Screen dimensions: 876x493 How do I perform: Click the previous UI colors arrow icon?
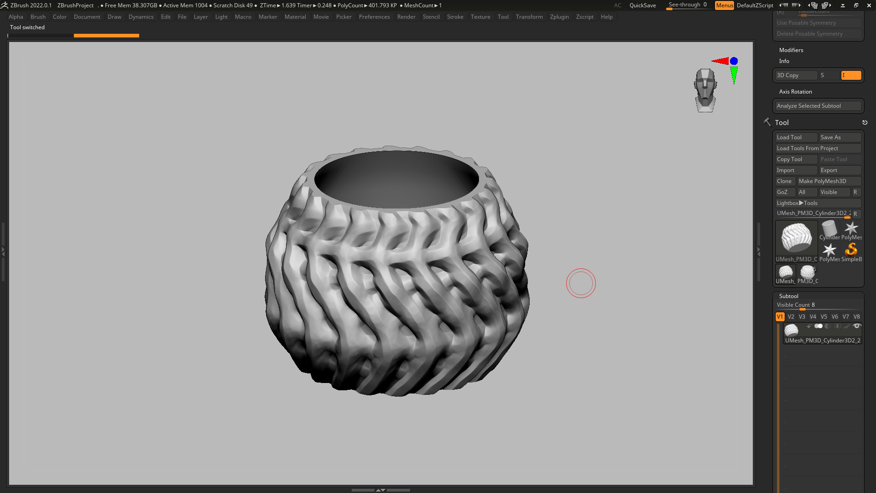[x=784, y=5]
